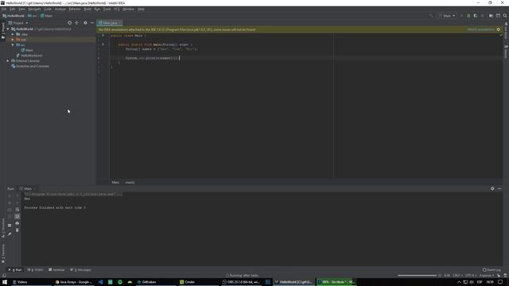Click the Search Everywhere magnifier icon
509x286 pixels.
point(505,16)
